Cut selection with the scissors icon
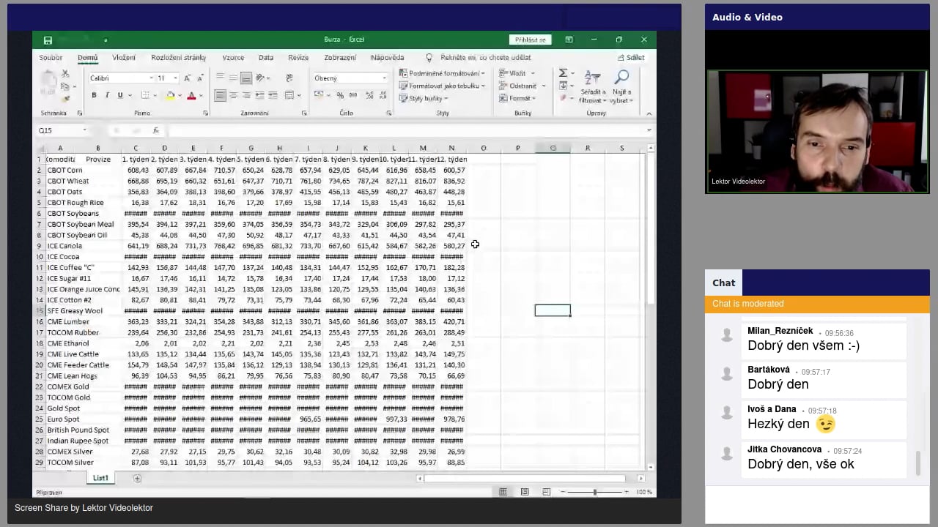 65,74
